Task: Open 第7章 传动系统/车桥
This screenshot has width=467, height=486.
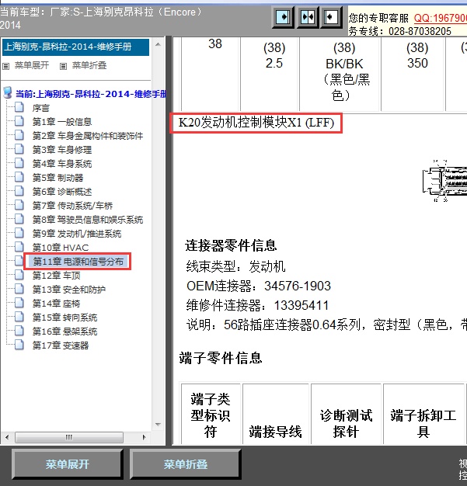Action: [x=72, y=206]
